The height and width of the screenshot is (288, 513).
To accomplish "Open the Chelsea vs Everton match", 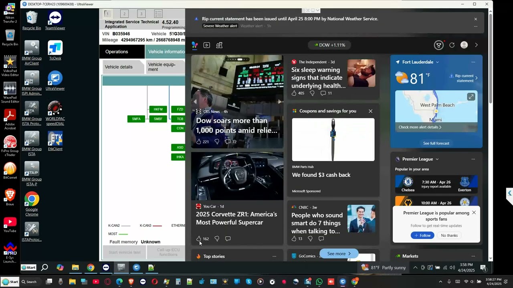I will tap(436, 184).
